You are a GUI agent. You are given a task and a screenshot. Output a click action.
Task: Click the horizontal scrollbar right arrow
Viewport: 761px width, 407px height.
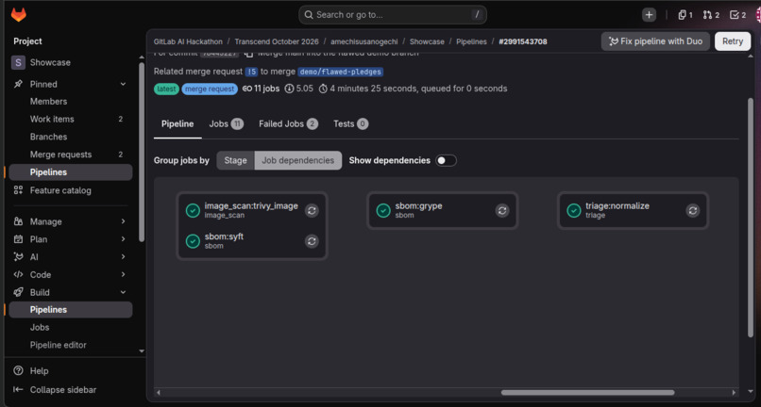coord(735,393)
